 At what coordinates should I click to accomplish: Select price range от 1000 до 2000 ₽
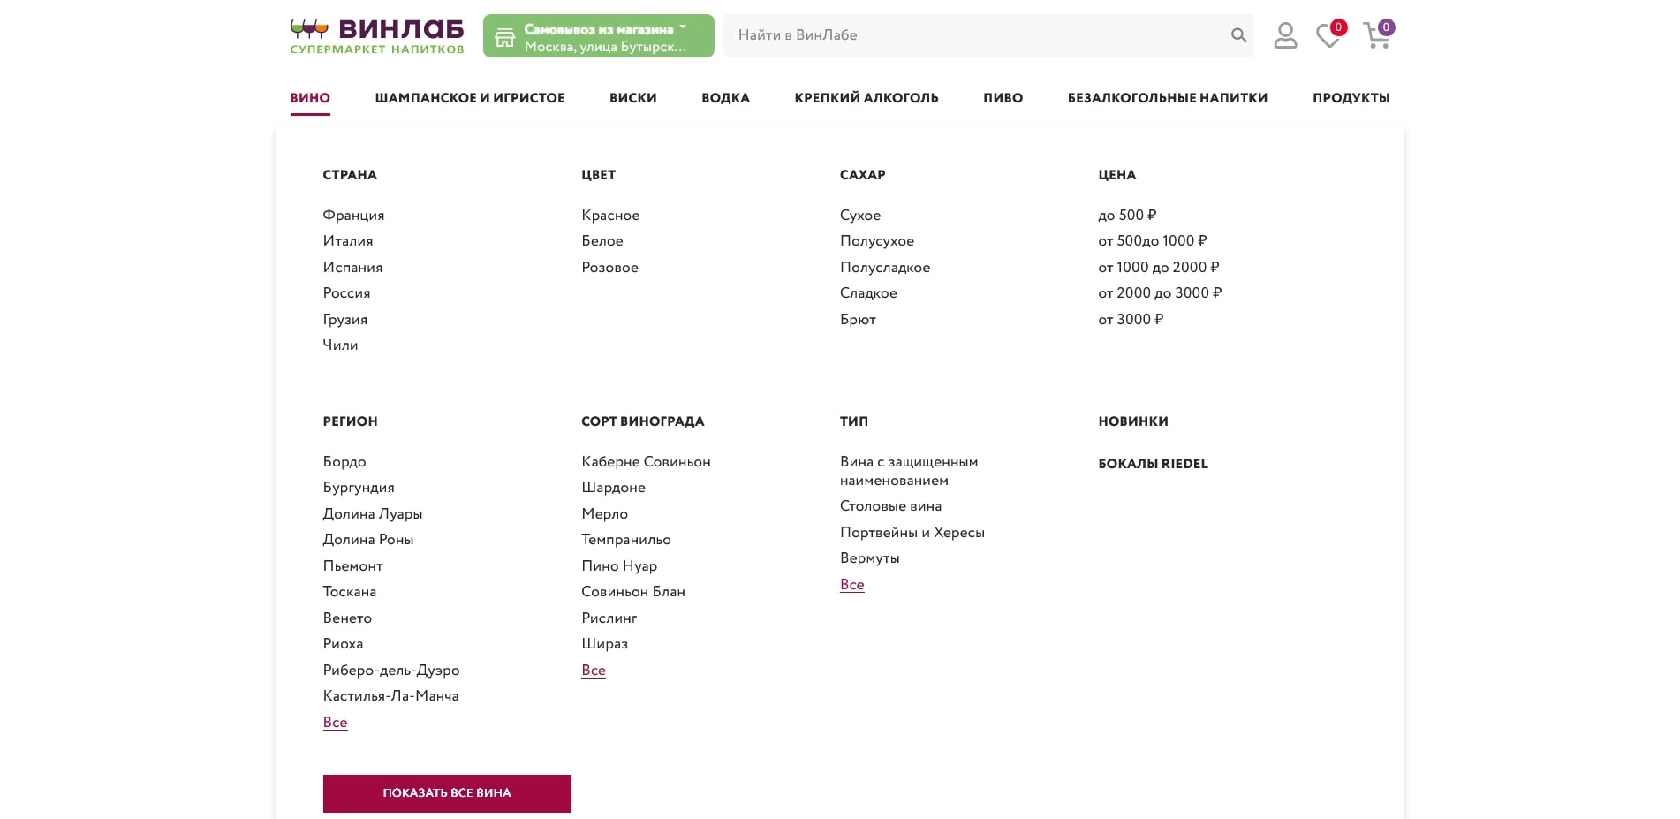[1158, 268]
